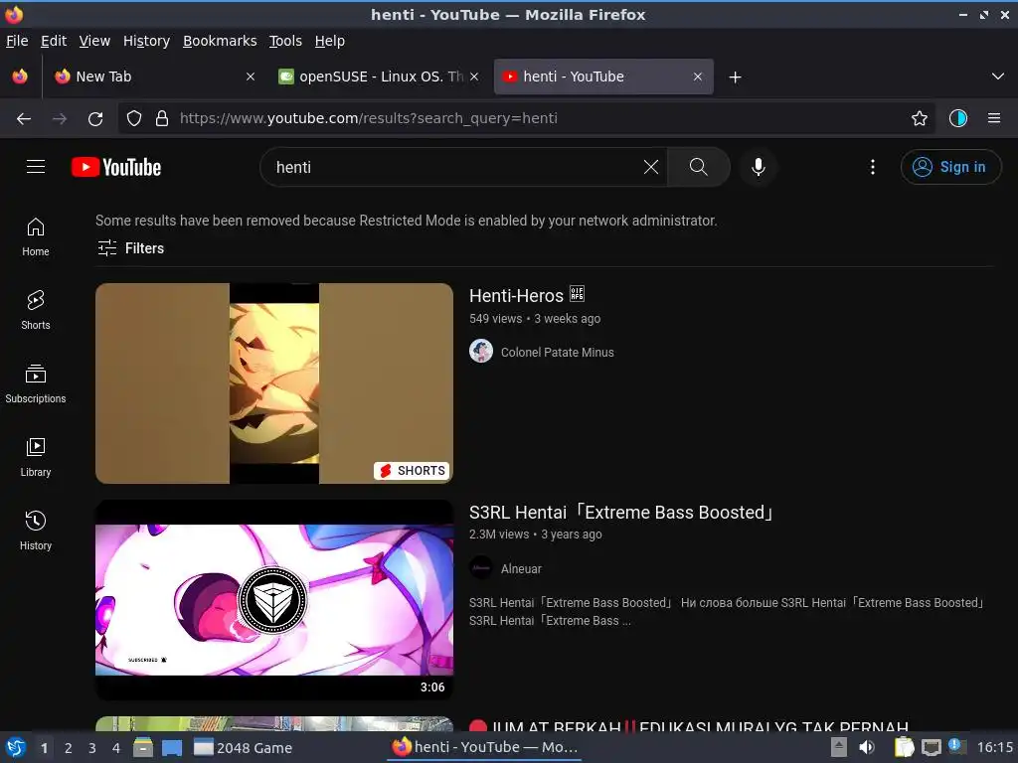
Task: Clear the search query with X
Action: (650, 167)
